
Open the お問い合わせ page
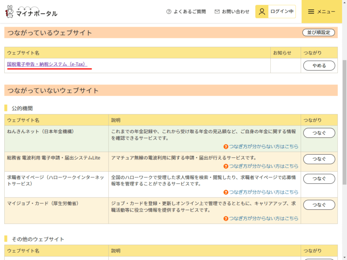[236, 12]
